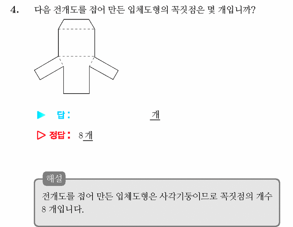Click the answer blank before underlined 개

point(110,115)
